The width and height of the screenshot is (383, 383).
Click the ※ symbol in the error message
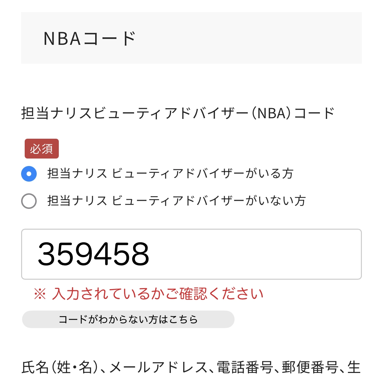click(x=40, y=294)
